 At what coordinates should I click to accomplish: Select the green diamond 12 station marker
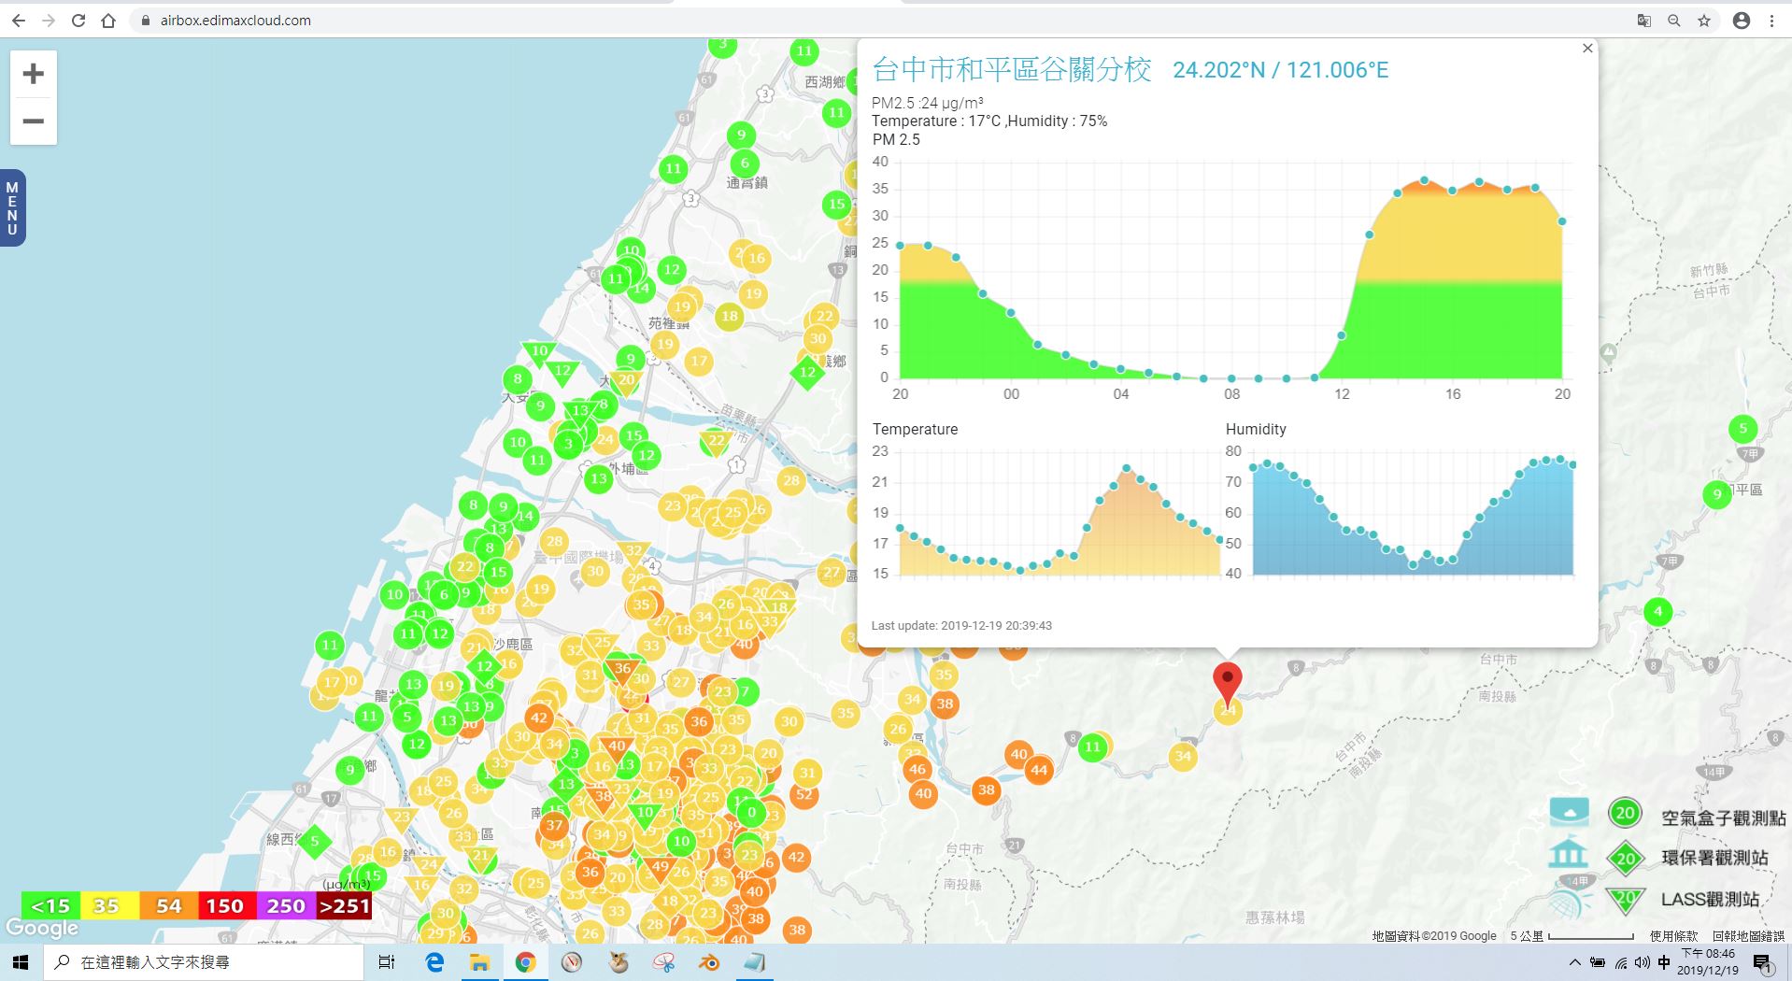coord(807,372)
